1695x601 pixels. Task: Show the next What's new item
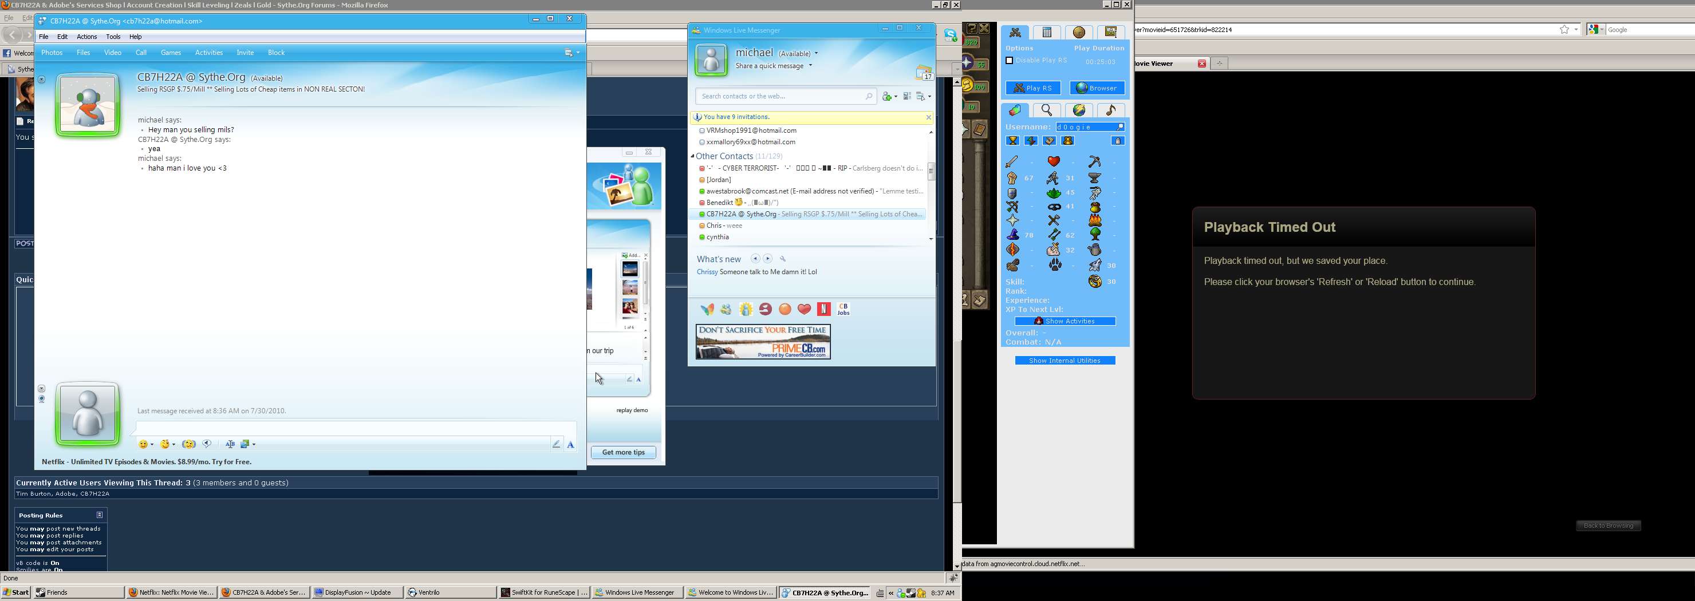pyautogui.click(x=768, y=259)
